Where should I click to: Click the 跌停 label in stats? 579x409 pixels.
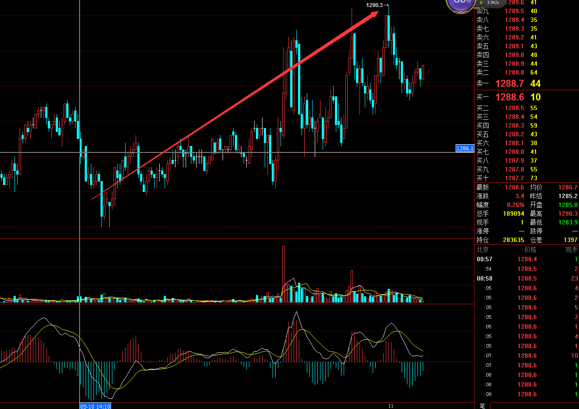coord(536,231)
